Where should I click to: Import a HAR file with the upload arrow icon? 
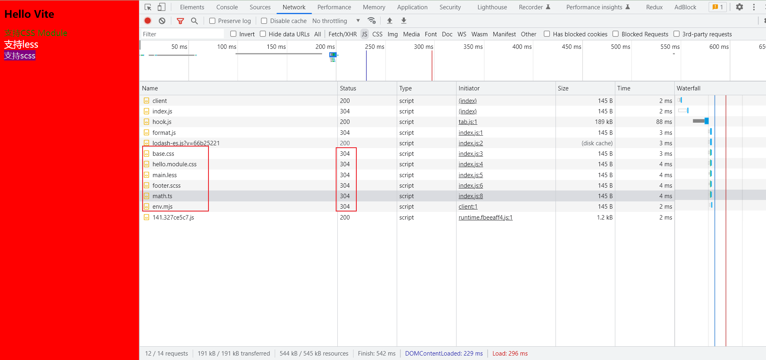(x=389, y=21)
